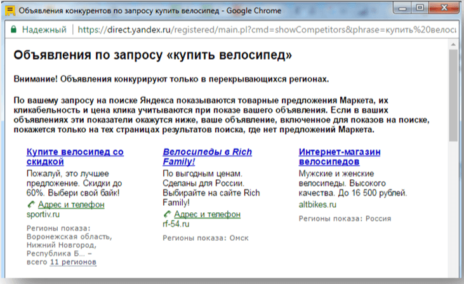Focus the direct.yandex.ru address bar URL
The height and width of the screenshot is (284, 464).
click(267, 30)
